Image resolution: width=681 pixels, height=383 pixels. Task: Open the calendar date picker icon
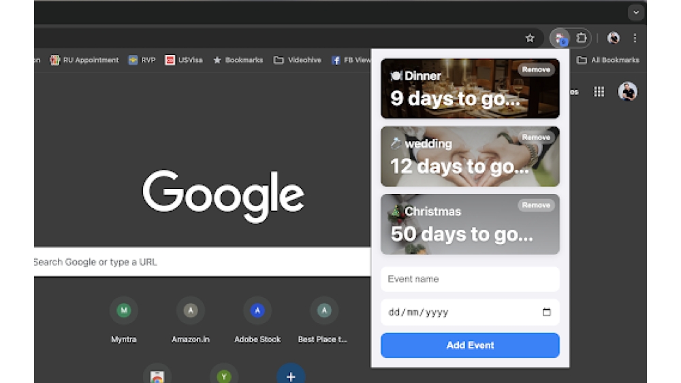(x=546, y=312)
